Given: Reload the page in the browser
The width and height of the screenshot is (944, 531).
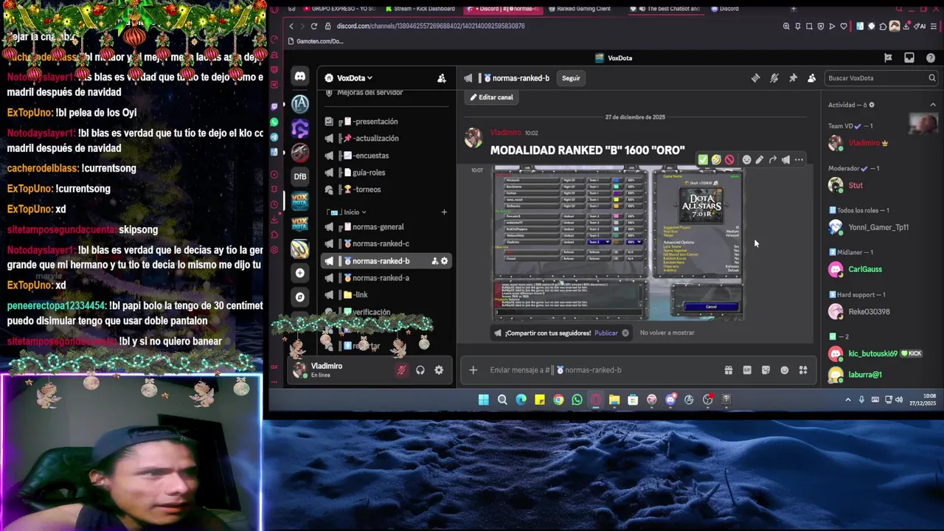Looking at the screenshot, I should (x=314, y=26).
